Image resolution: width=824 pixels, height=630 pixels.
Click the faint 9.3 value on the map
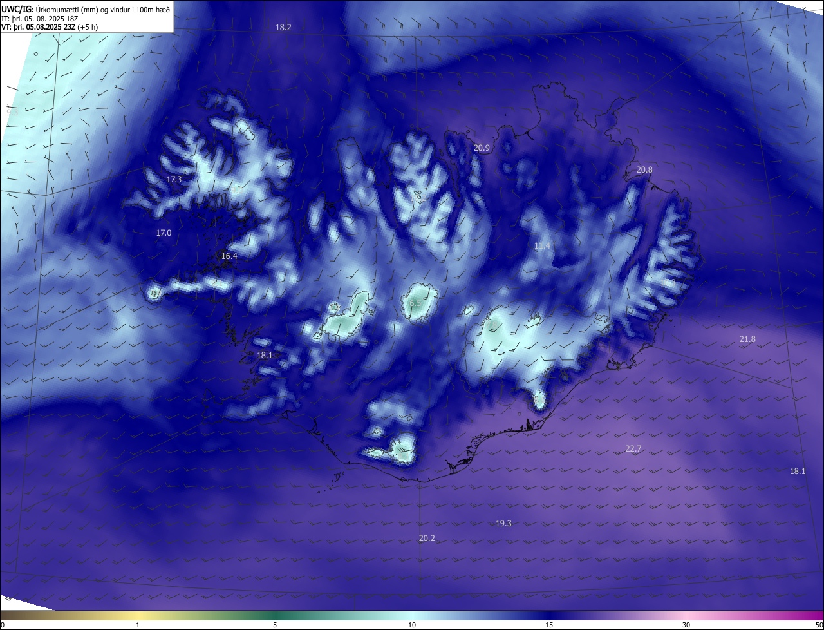tap(12, 112)
